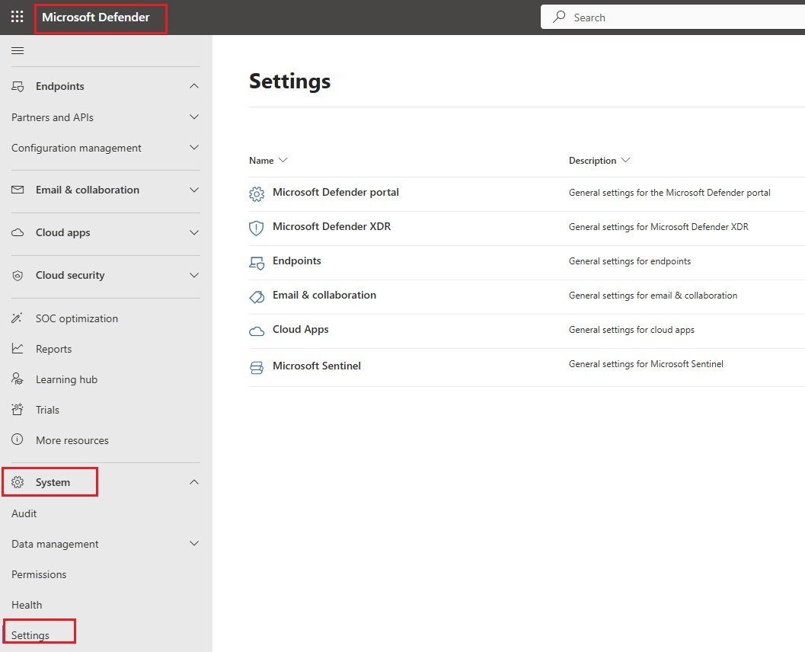Viewport: 805px width, 652px height.
Task: Open Configuration management label
Action: pyautogui.click(x=76, y=149)
